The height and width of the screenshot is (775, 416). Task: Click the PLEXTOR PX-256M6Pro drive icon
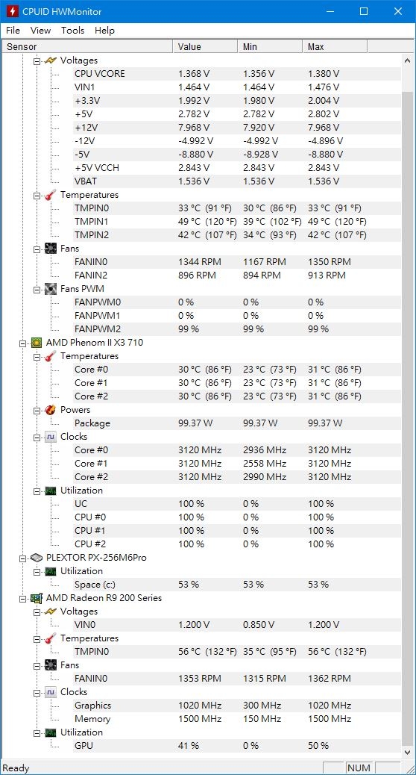pos(37,558)
